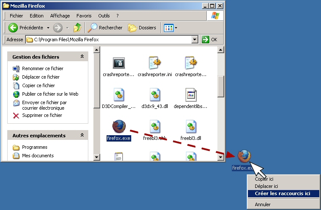Open the Mes documents location link

38,156
